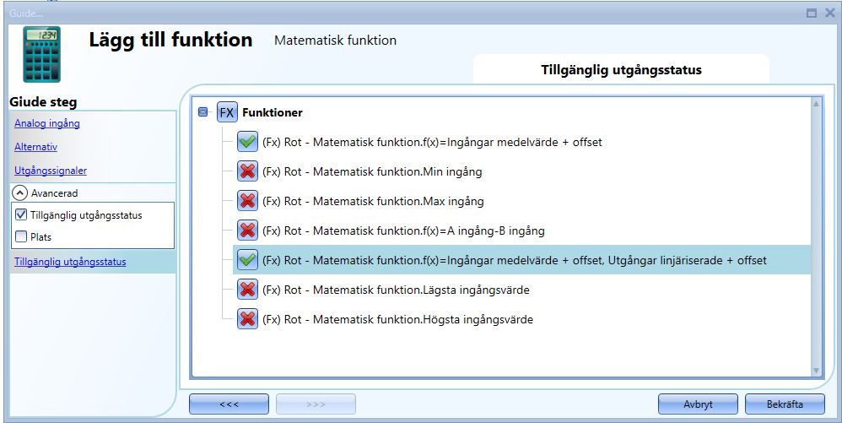Select the highlighted Tillgänglig utgångsstatus step link
Viewport: 842px width, 423px height.
click(70, 262)
